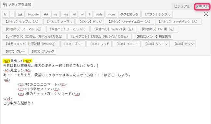Click the C県のキャットびっくりフード list item
This screenshot has width=211, height=124.
pyautogui.click(x=49, y=94)
